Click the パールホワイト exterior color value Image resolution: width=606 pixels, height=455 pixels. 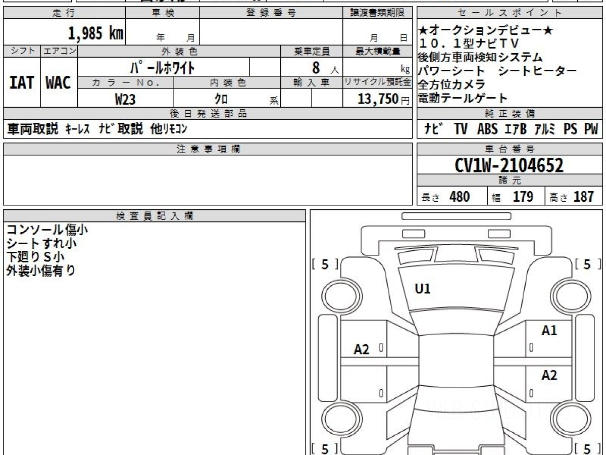tap(163, 67)
